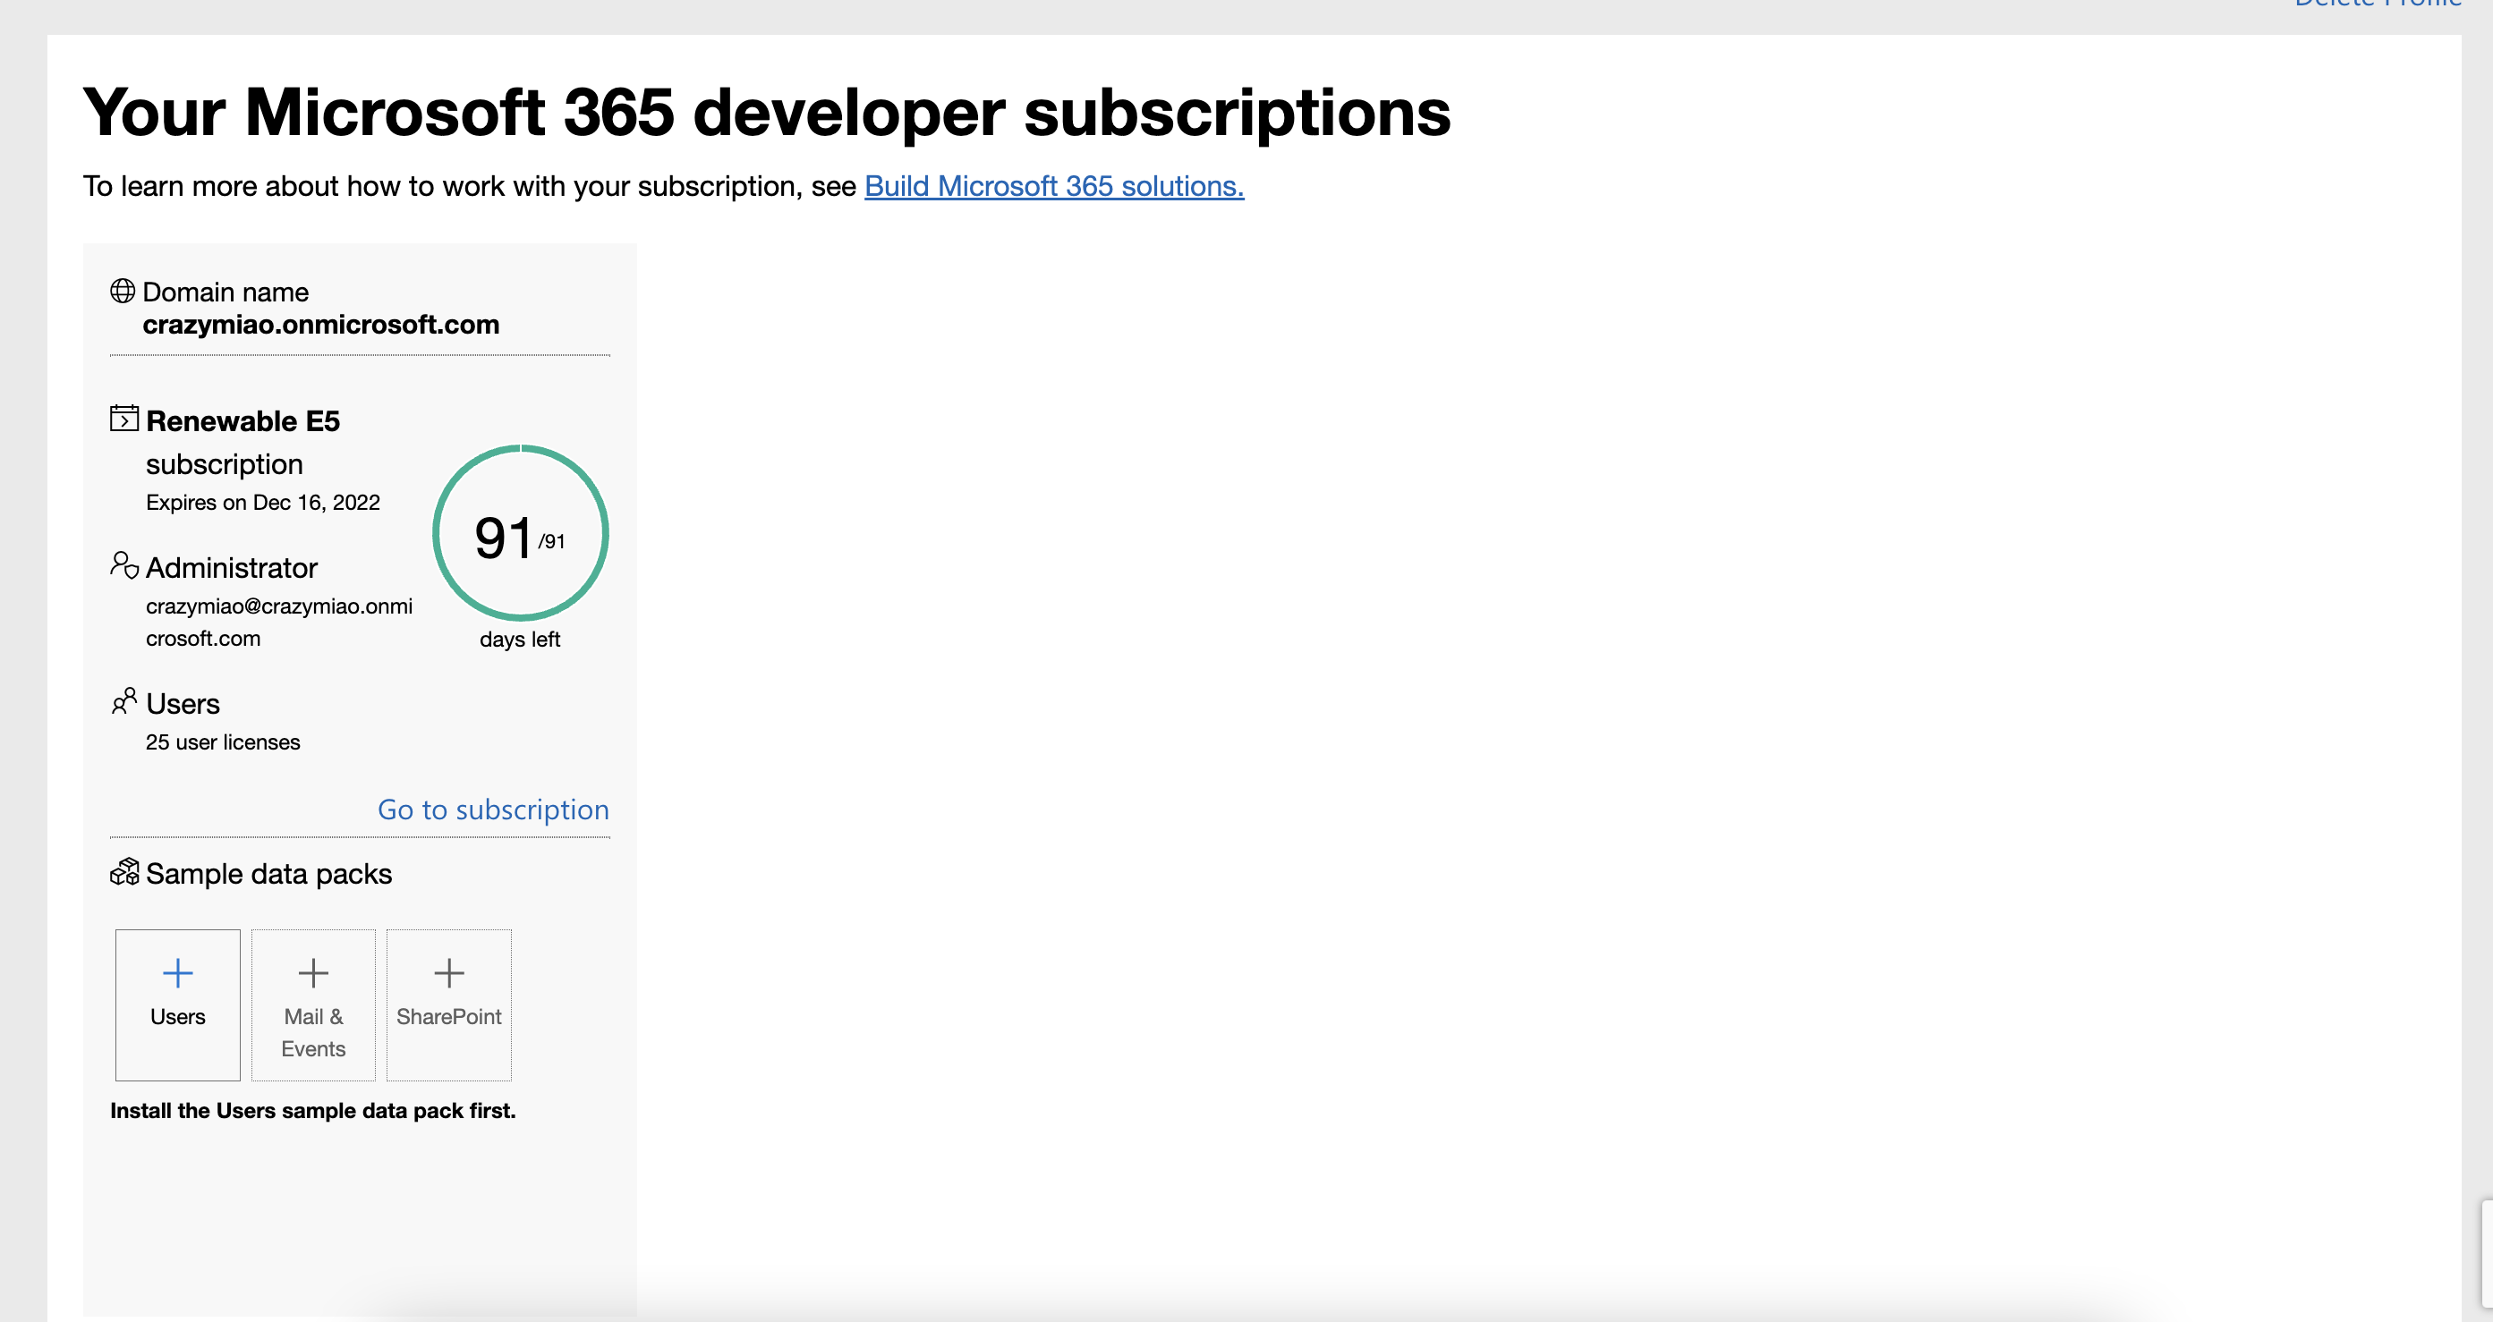Click the administrator email address text
The width and height of the screenshot is (2493, 1322).
(278, 622)
